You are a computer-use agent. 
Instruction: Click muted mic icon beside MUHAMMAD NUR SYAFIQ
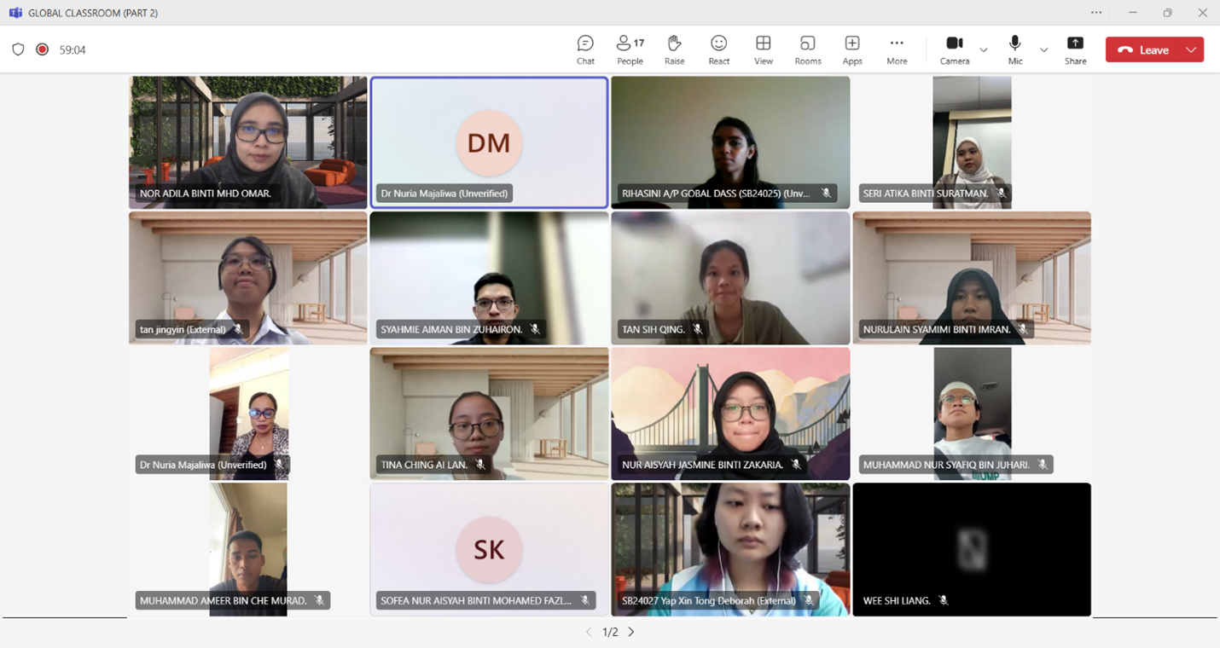(x=1043, y=465)
